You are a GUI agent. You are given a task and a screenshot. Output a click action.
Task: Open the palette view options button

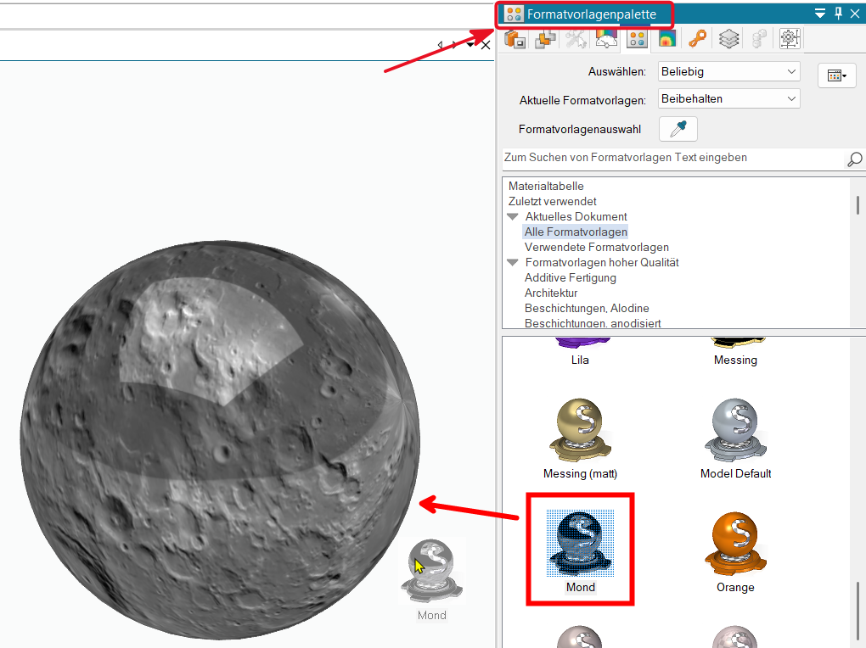(x=837, y=75)
